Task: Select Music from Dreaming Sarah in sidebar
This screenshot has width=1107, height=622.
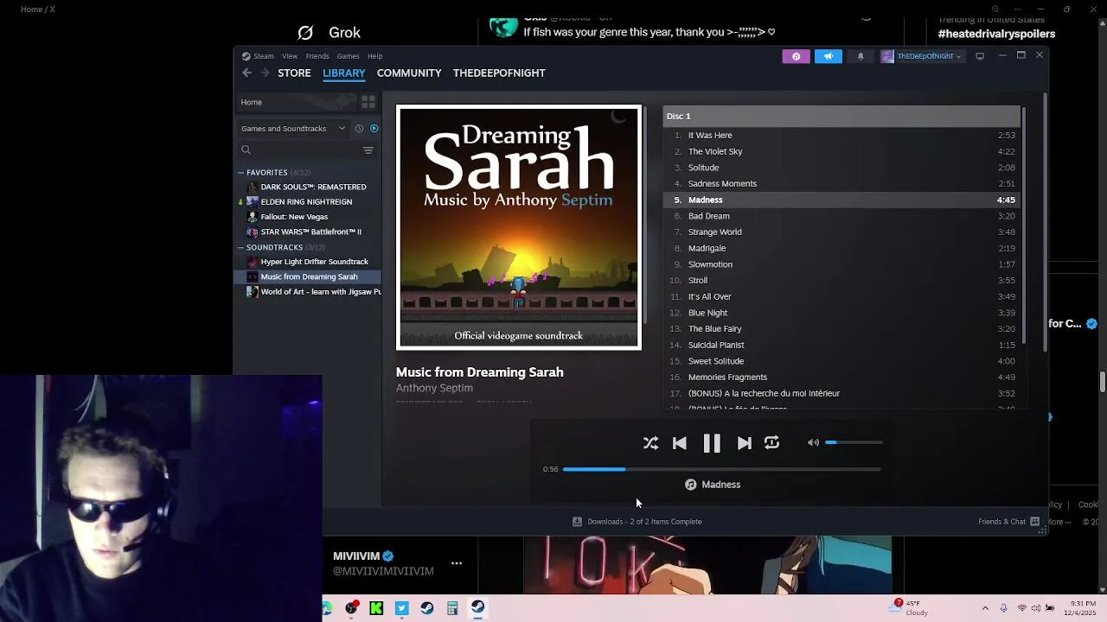Action: pyautogui.click(x=308, y=276)
